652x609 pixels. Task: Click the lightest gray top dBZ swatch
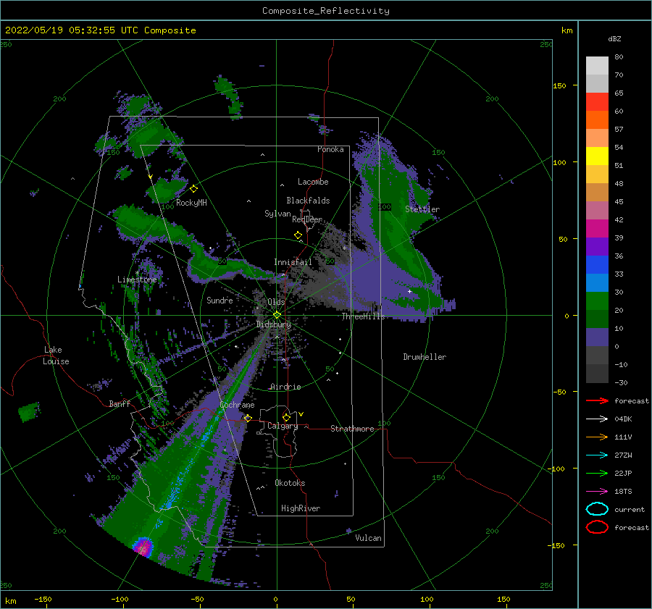(x=597, y=65)
